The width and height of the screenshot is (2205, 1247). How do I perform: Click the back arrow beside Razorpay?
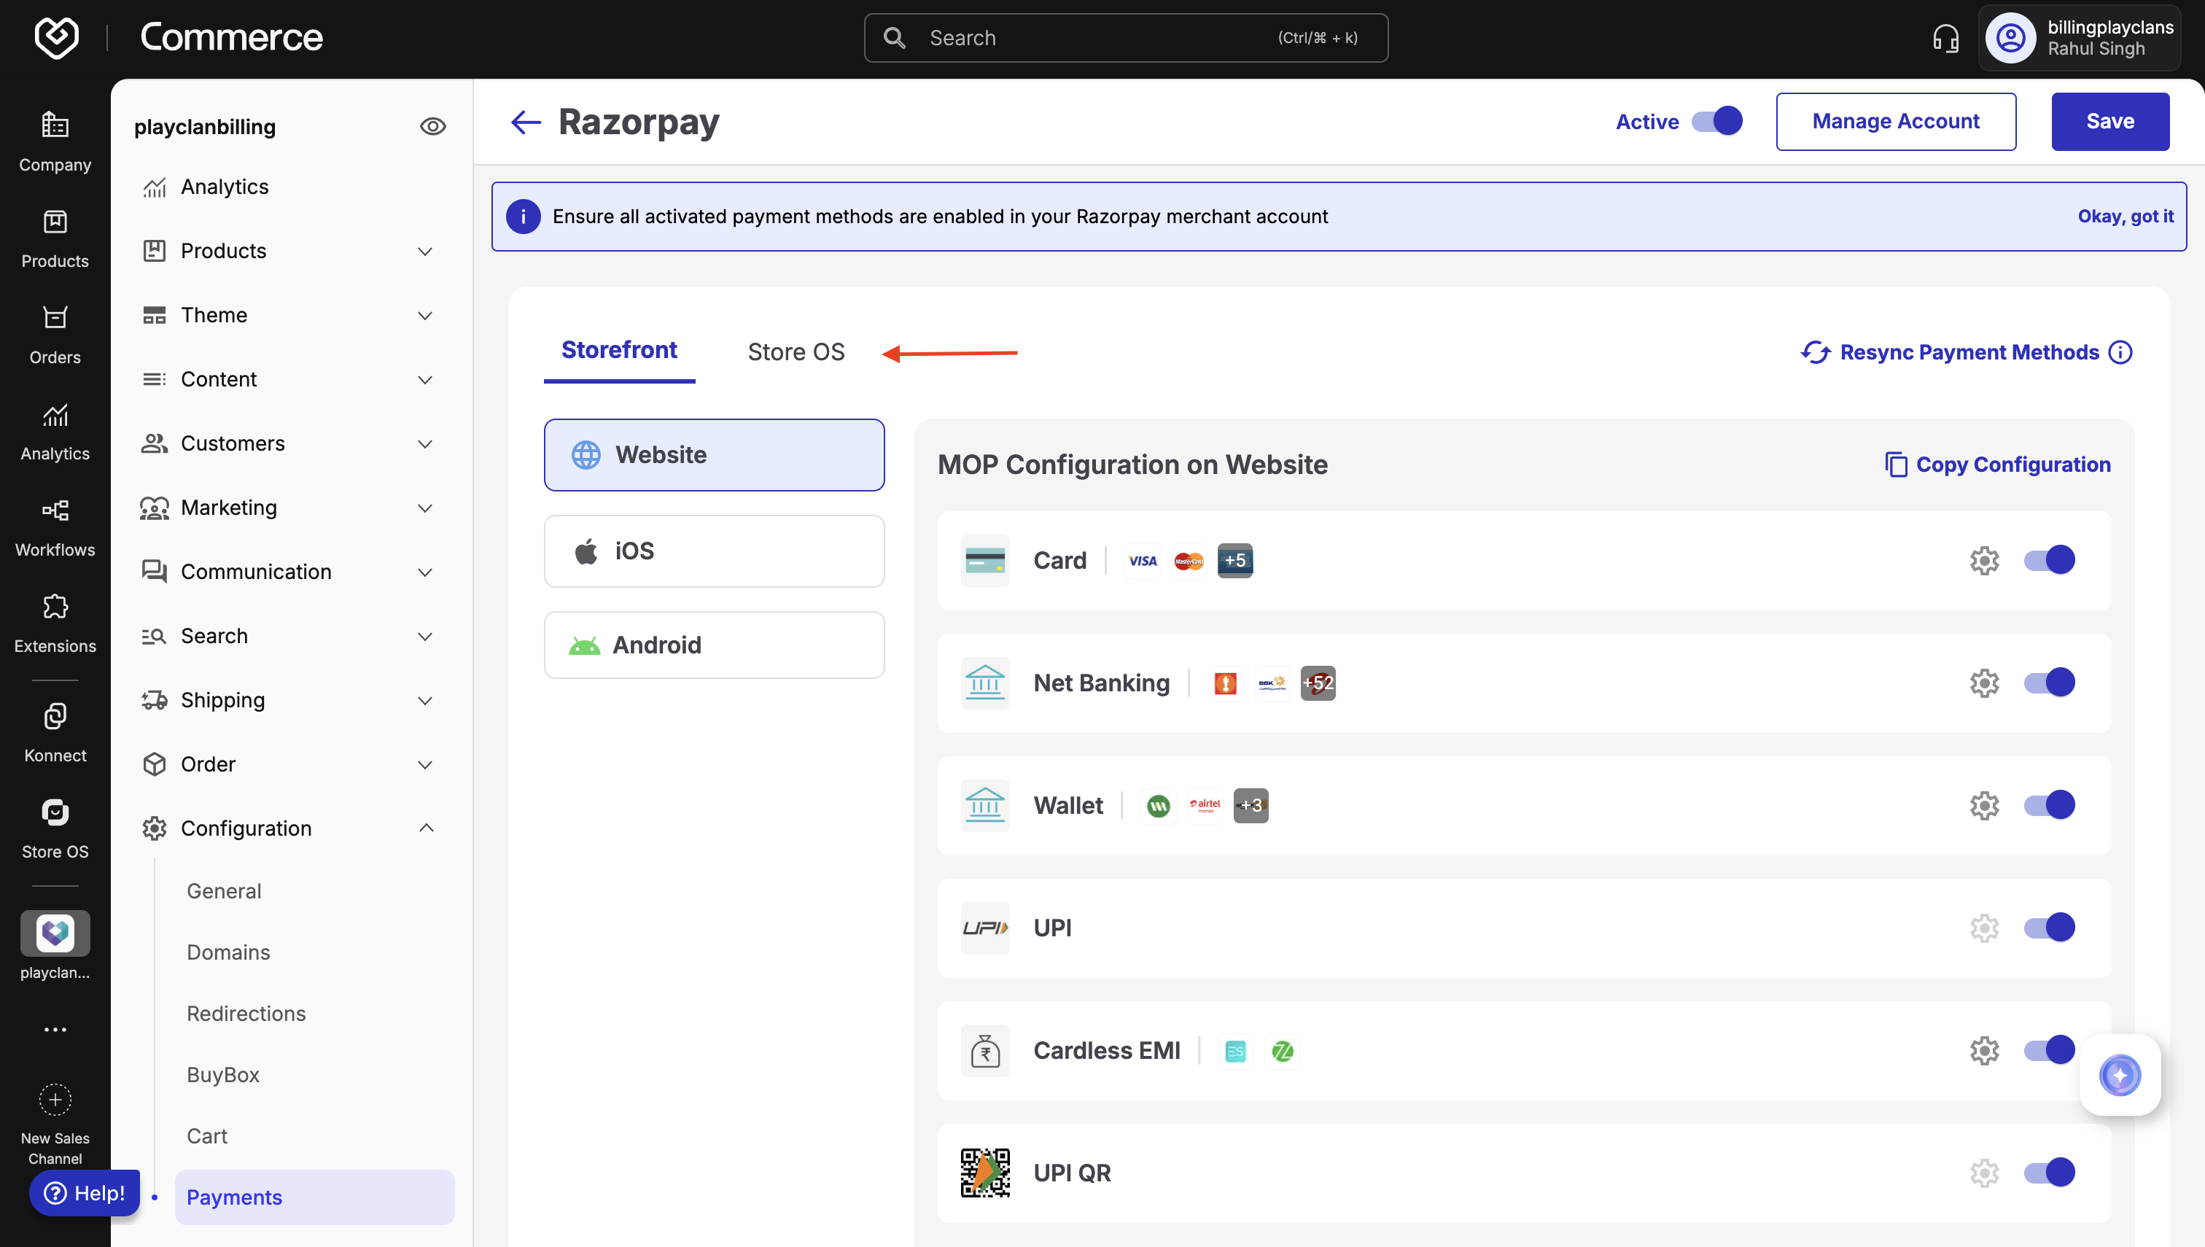pos(526,122)
